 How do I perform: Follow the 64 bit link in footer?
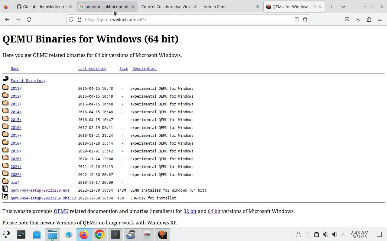click(x=214, y=211)
